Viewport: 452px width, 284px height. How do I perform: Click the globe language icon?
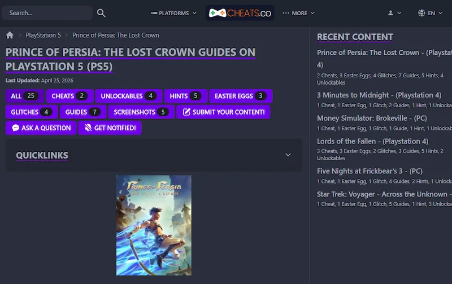click(421, 13)
